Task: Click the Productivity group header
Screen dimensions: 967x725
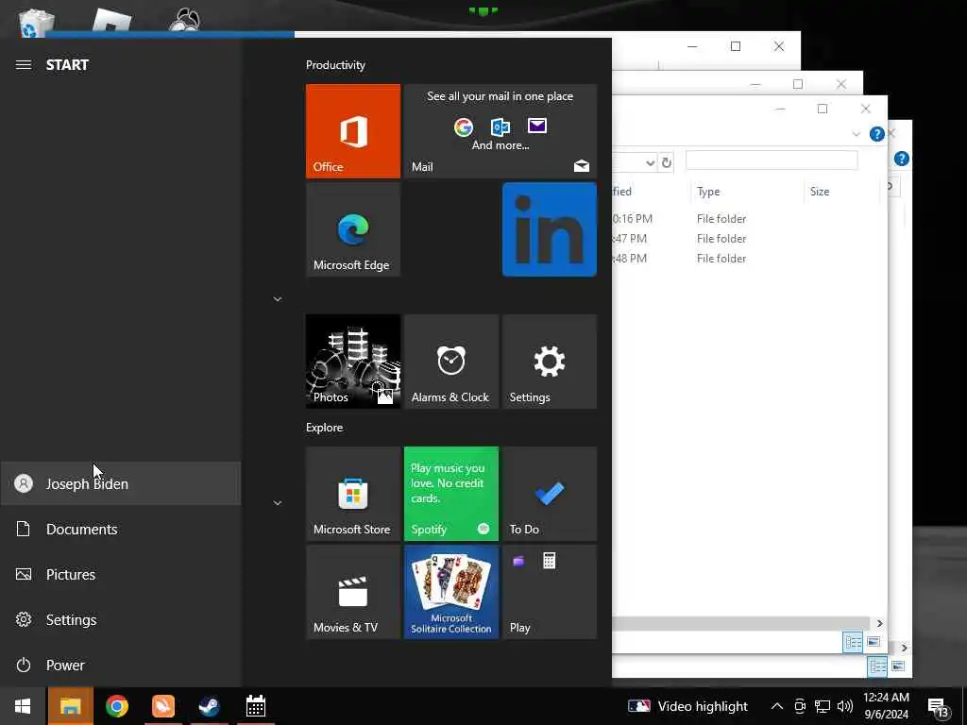Action: (x=335, y=65)
